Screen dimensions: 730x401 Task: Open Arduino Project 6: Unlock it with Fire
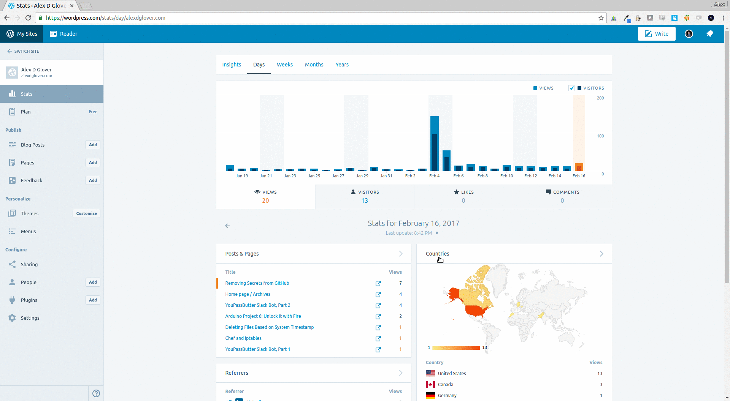pyautogui.click(x=263, y=316)
